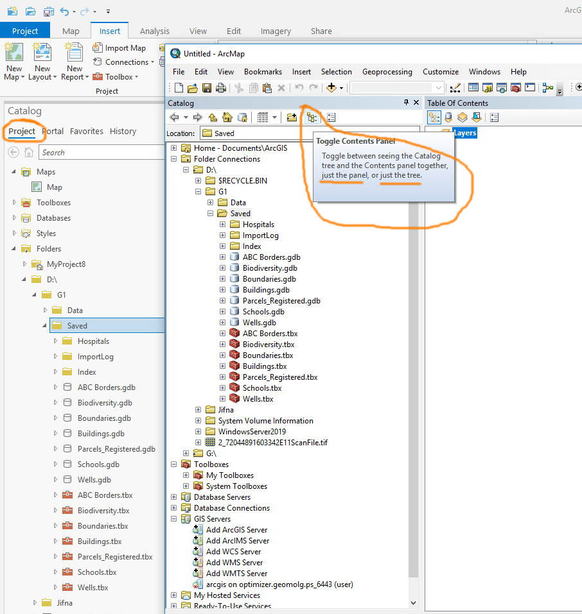
Task: Expand MyProject8 folder in ArcGIS Pro Catalog
Action: coord(24,264)
